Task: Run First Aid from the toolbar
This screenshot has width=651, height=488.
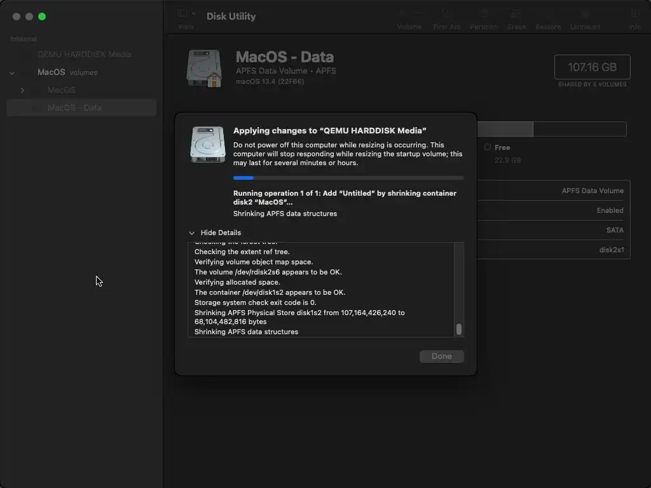Action: (446, 13)
